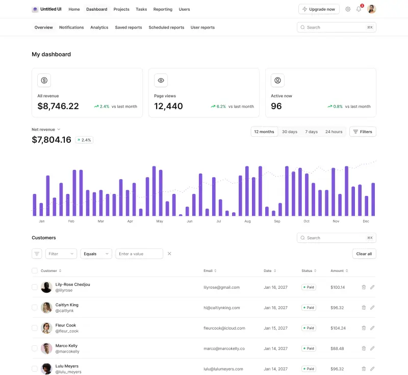Open notifications via the bell icon
This screenshot has width=408, height=375.
358,9
